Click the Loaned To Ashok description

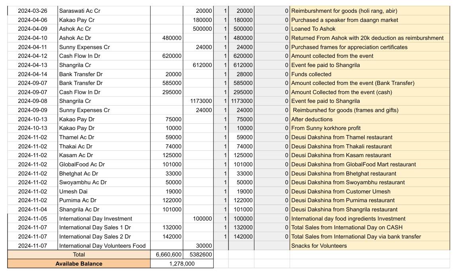click(x=314, y=29)
